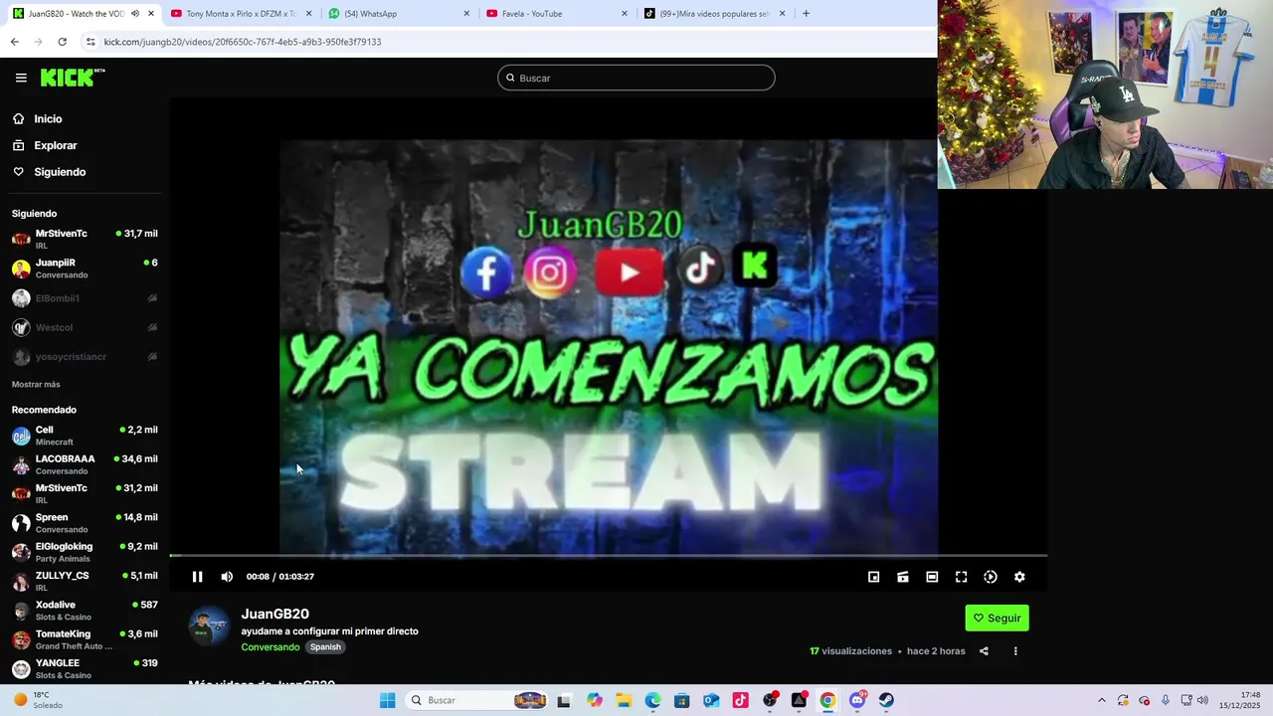Open Cell Minecraft recommended channel
This screenshot has height=716, width=1273.
[x=85, y=436]
